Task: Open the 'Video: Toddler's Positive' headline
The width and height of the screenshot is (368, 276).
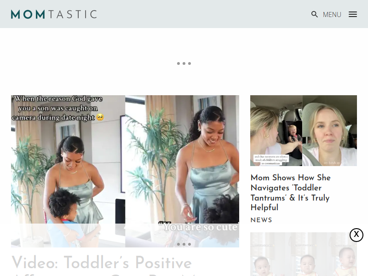Action: (102, 262)
